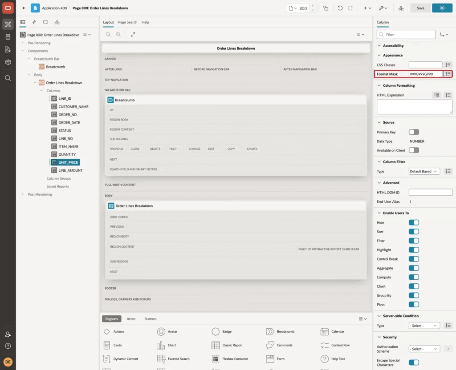
Task: Click the HTML DOM ID input field
Action: click(x=431, y=192)
